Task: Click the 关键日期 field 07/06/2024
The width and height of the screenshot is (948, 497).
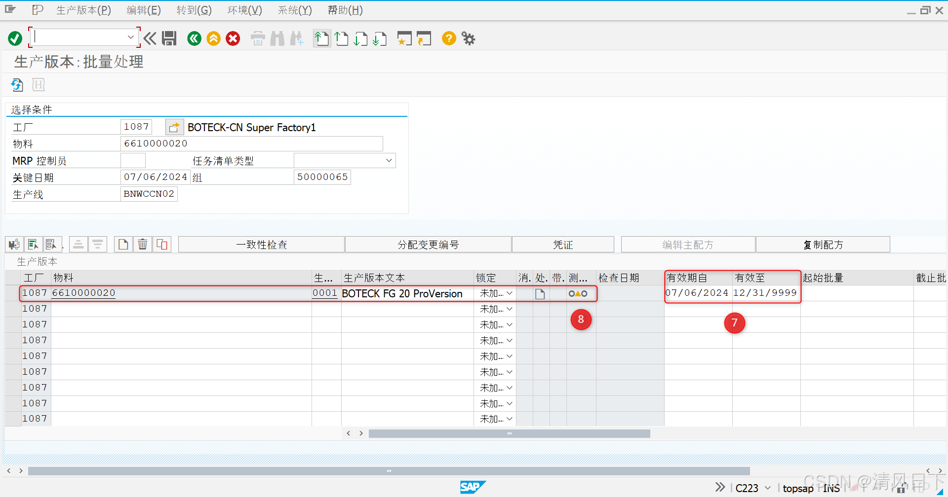Action: coord(155,177)
